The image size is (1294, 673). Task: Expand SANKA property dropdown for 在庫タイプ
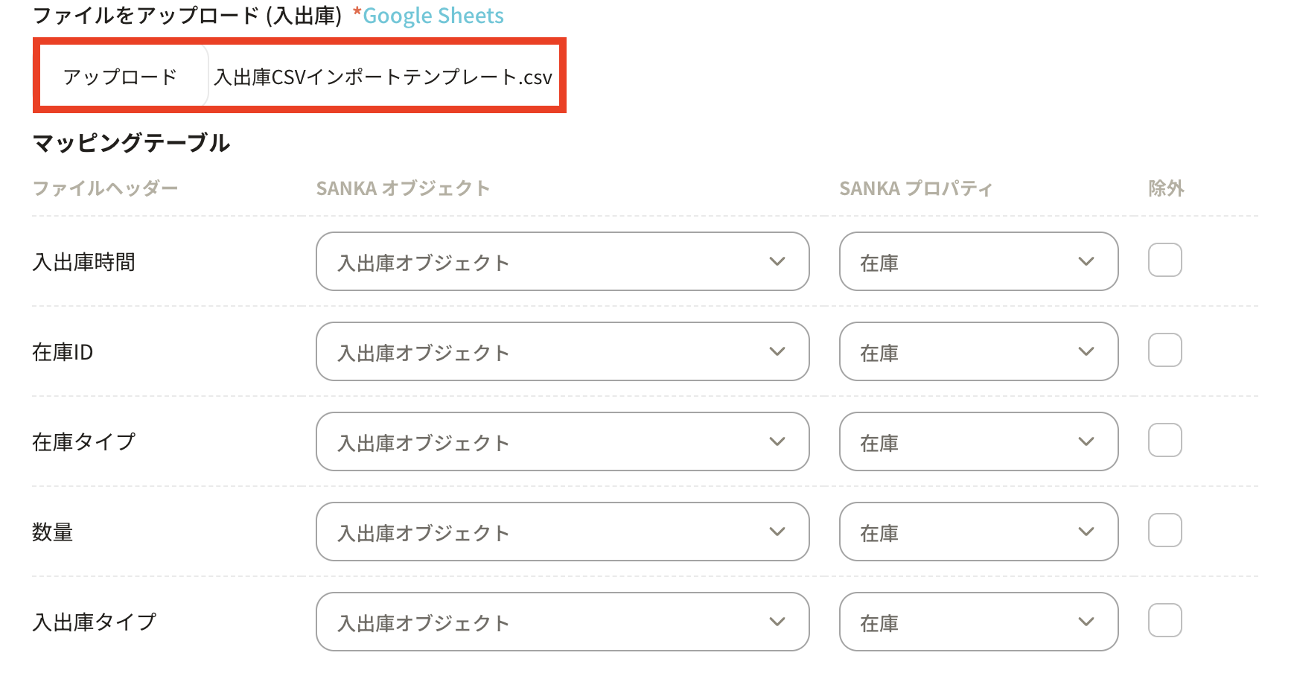tap(978, 441)
